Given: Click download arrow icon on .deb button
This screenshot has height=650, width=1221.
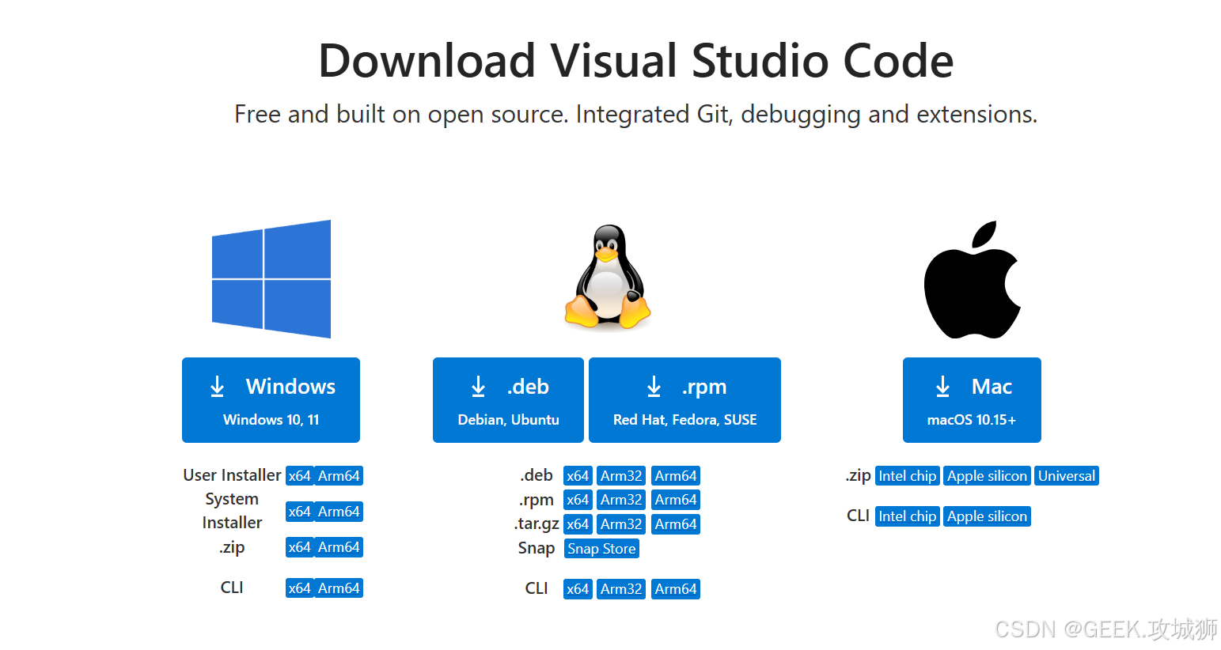Looking at the screenshot, I should point(478,386).
